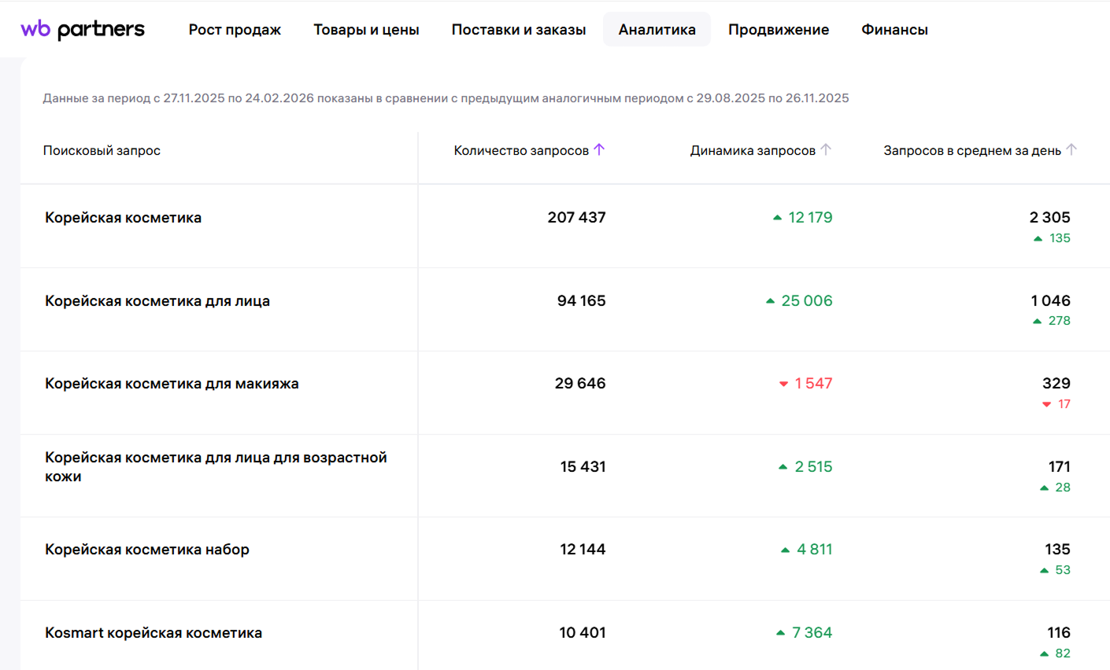Viewport: 1110px width, 670px height.
Task: Open Поставки и заказы menu
Action: [x=518, y=30]
